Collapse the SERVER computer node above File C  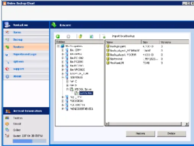click(x=63, y=77)
